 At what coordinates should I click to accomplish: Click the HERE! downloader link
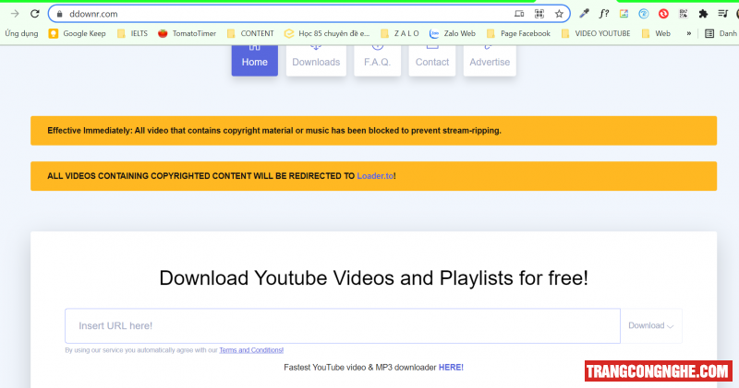[451, 368]
